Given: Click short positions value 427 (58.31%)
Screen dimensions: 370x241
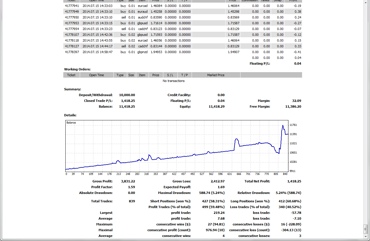Looking at the screenshot, I should [213, 201].
